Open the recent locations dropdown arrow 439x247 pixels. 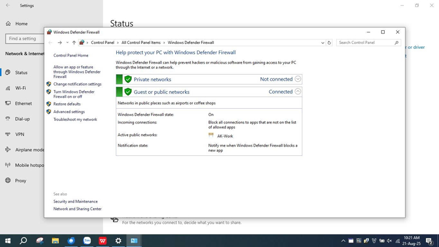[67, 43]
